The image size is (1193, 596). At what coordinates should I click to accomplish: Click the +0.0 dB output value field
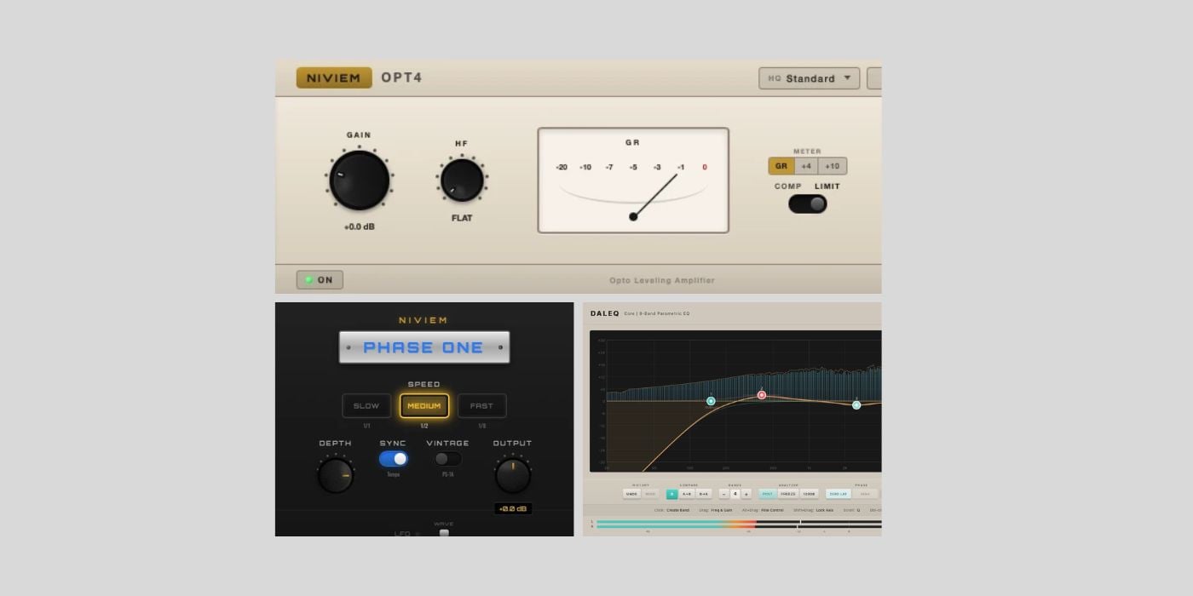pos(512,509)
